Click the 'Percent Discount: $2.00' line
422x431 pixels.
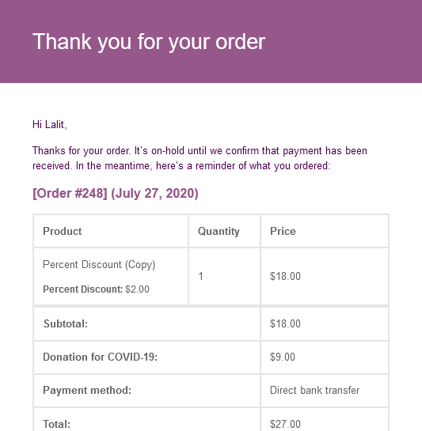click(96, 289)
